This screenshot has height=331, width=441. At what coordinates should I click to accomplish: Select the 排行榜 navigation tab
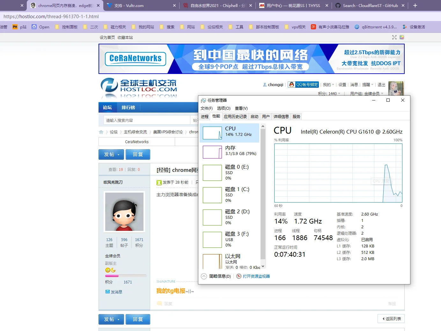[x=128, y=107]
